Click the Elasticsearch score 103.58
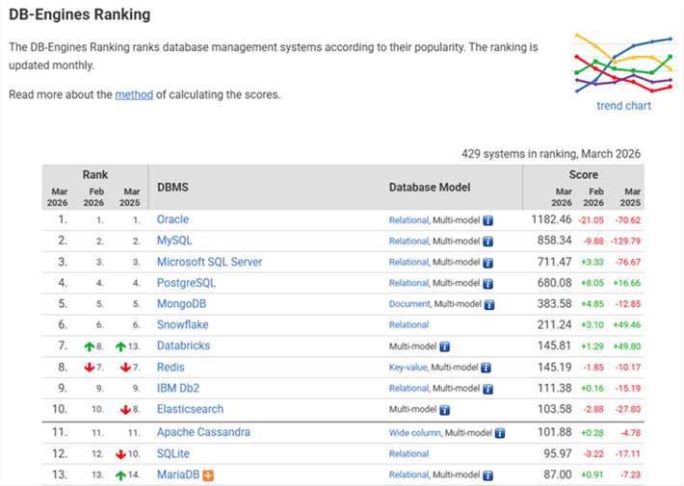 tap(554, 409)
